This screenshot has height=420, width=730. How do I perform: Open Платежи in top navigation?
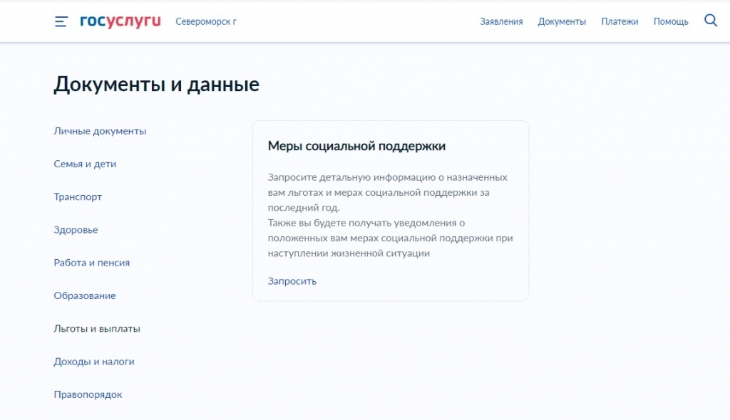(x=620, y=22)
